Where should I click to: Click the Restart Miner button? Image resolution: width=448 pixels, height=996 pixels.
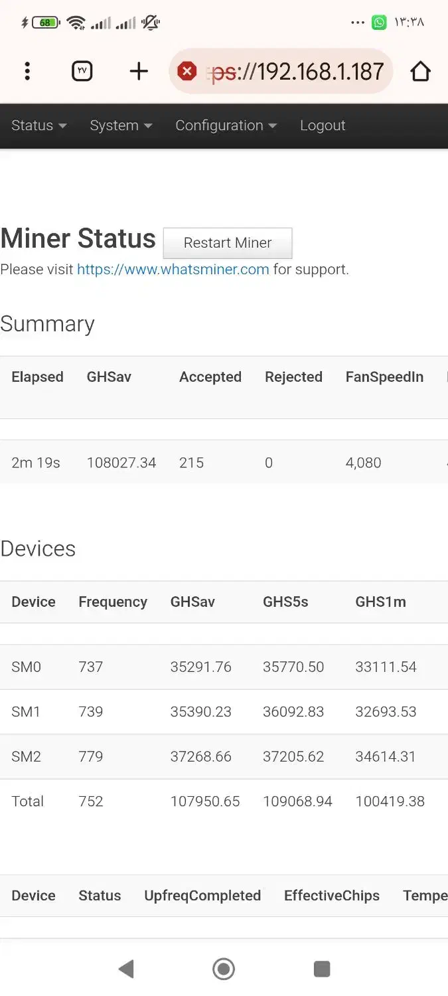tap(228, 243)
